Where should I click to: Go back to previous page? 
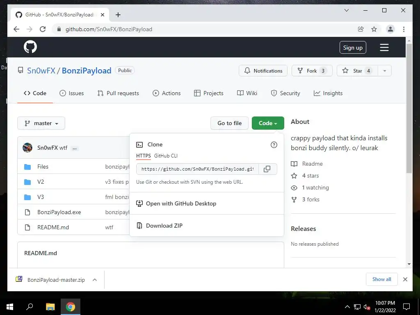point(16,29)
